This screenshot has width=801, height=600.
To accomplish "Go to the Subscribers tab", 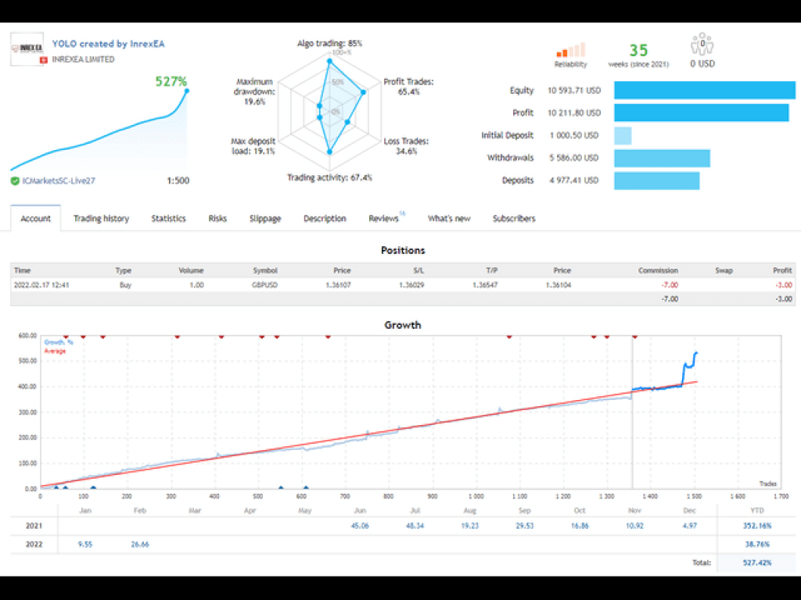I will coord(514,219).
